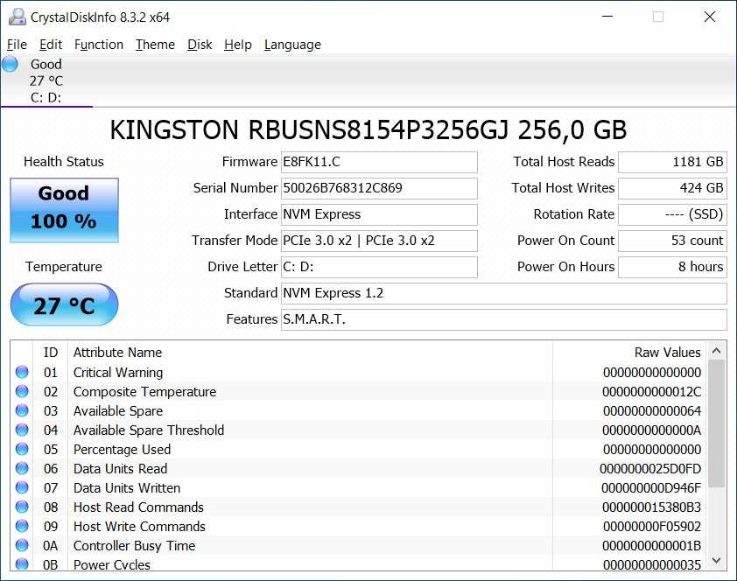Open the Language menu
The height and width of the screenshot is (581, 737).
coord(292,45)
